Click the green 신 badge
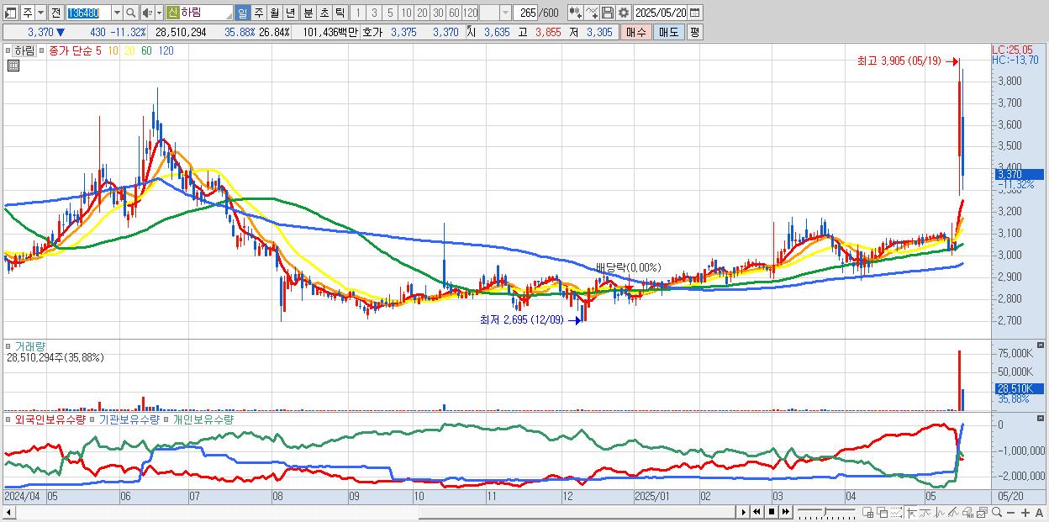Image resolution: width=1049 pixels, height=522 pixels. coord(172,13)
